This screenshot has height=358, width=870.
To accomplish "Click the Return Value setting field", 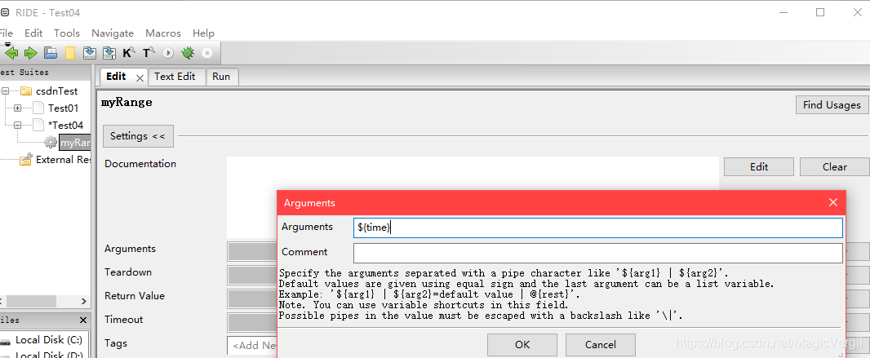I will point(252,298).
